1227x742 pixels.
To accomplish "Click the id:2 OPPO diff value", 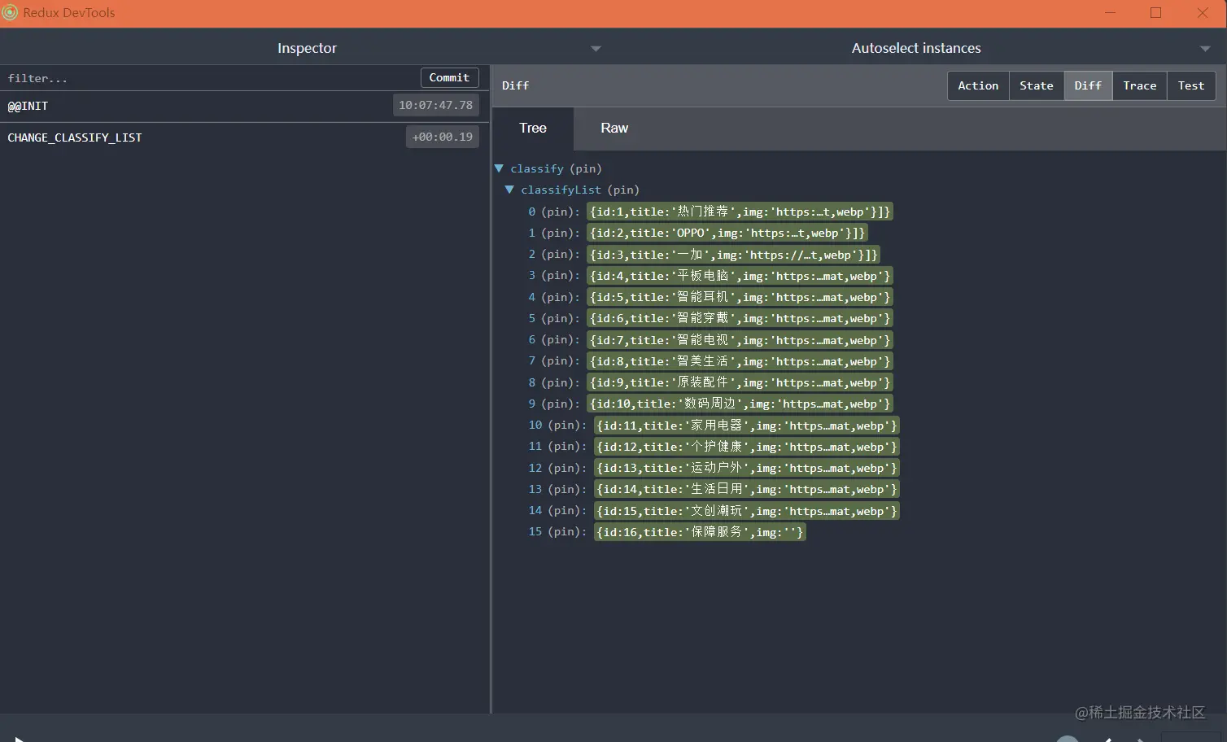I will click(x=727, y=233).
